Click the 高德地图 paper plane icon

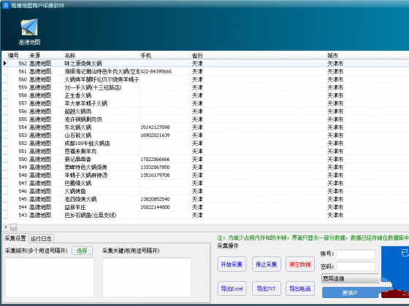pyautogui.click(x=29, y=27)
